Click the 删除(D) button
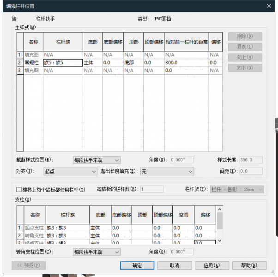This screenshot has height=277, width=278. (x=245, y=36)
